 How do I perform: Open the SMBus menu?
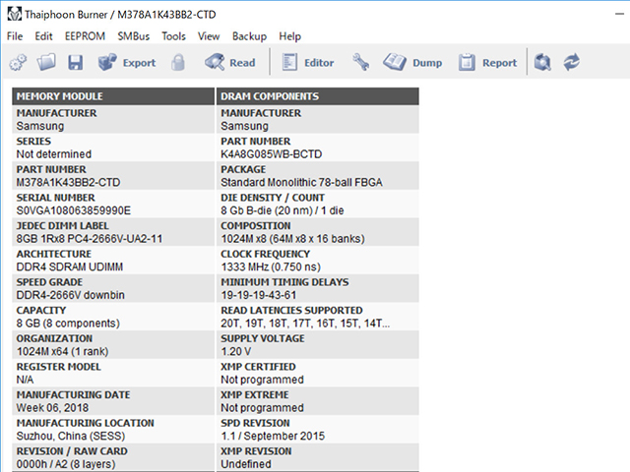134,36
